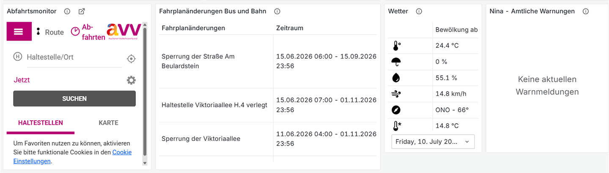This screenshot has height=173, width=609.
Task: Click info icon beside Nina - Amtliche Warnungen
Action: pyautogui.click(x=585, y=11)
